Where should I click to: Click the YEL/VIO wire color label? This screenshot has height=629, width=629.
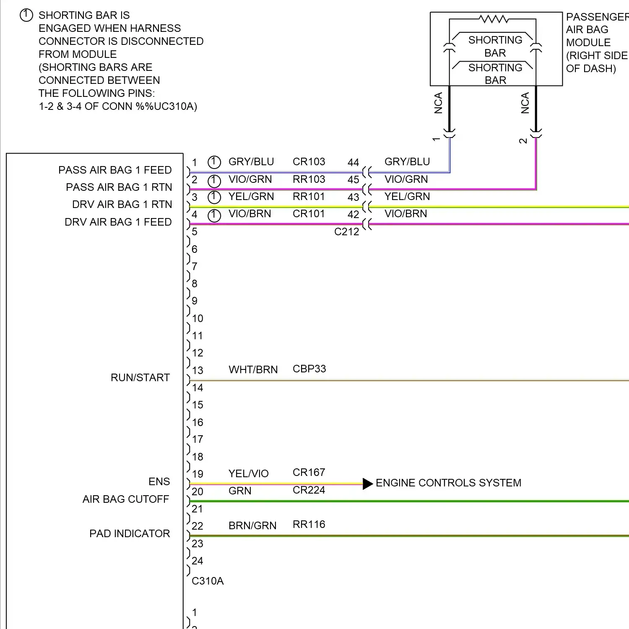point(249,473)
